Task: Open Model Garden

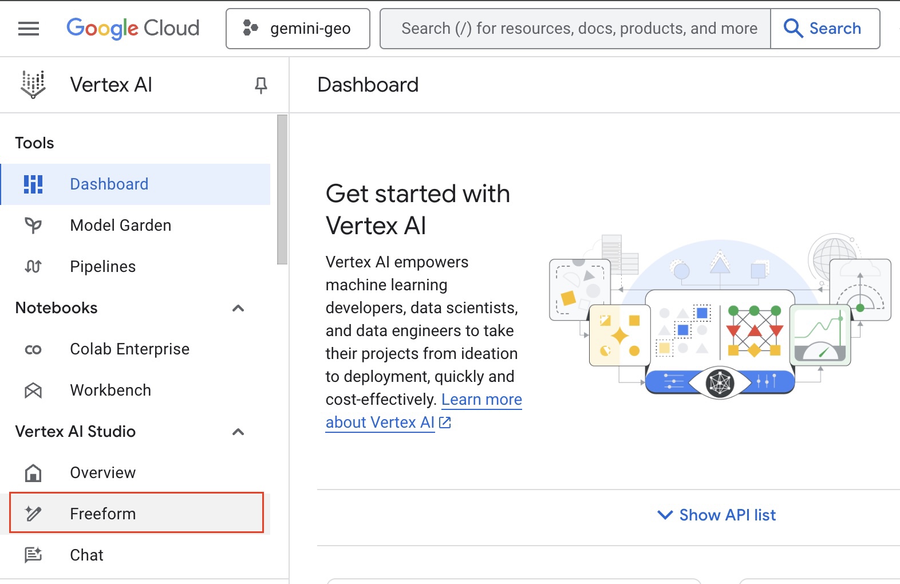Action: click(x=136, y=226)
